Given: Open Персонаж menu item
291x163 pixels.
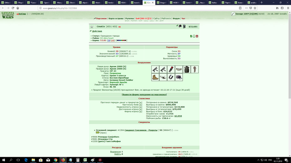Looking at the screenshot, I should 101,18.
